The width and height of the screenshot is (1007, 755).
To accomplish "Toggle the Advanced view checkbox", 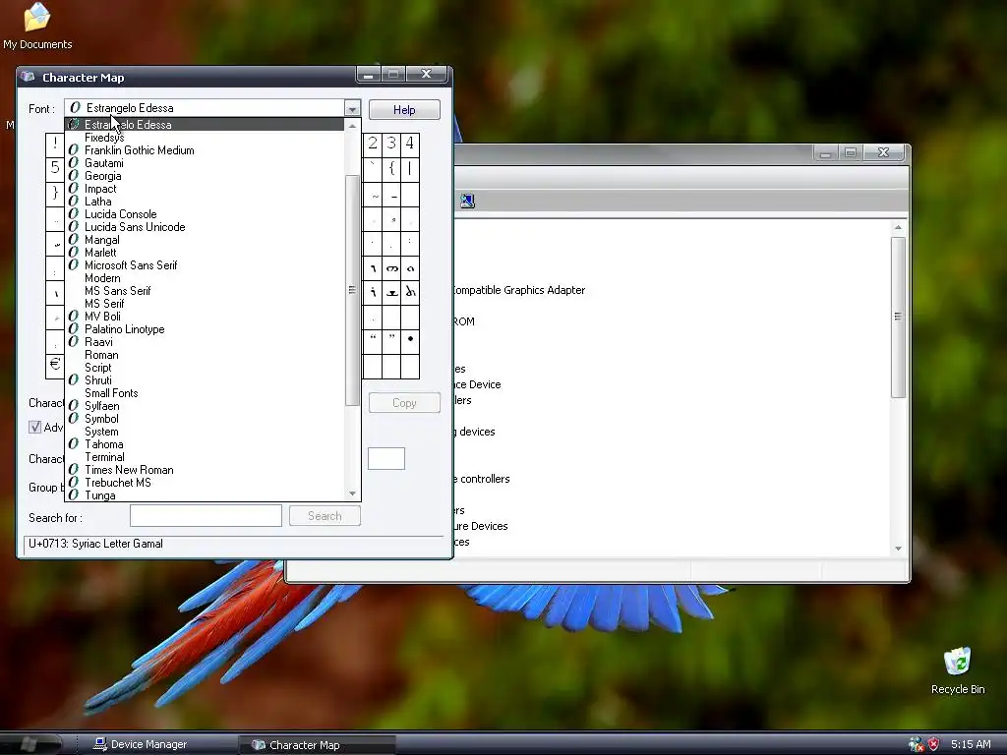I will click(x=34, y=427).
